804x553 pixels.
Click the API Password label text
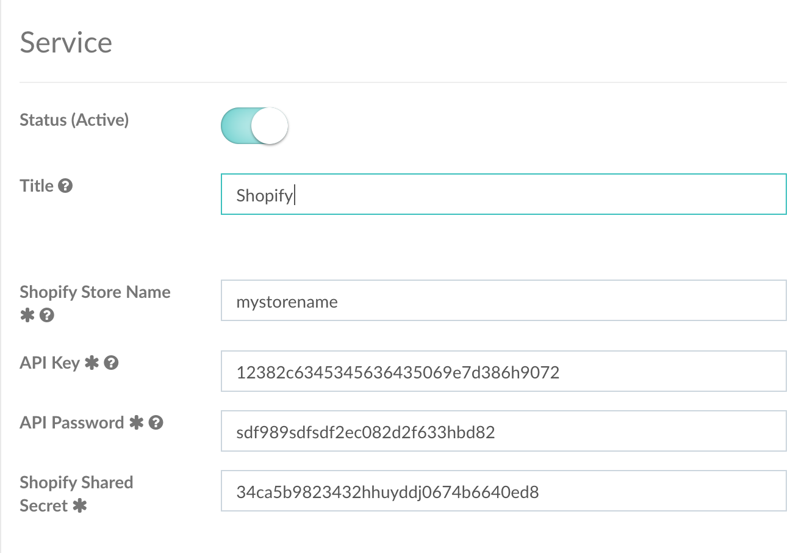tap(72, 422)
